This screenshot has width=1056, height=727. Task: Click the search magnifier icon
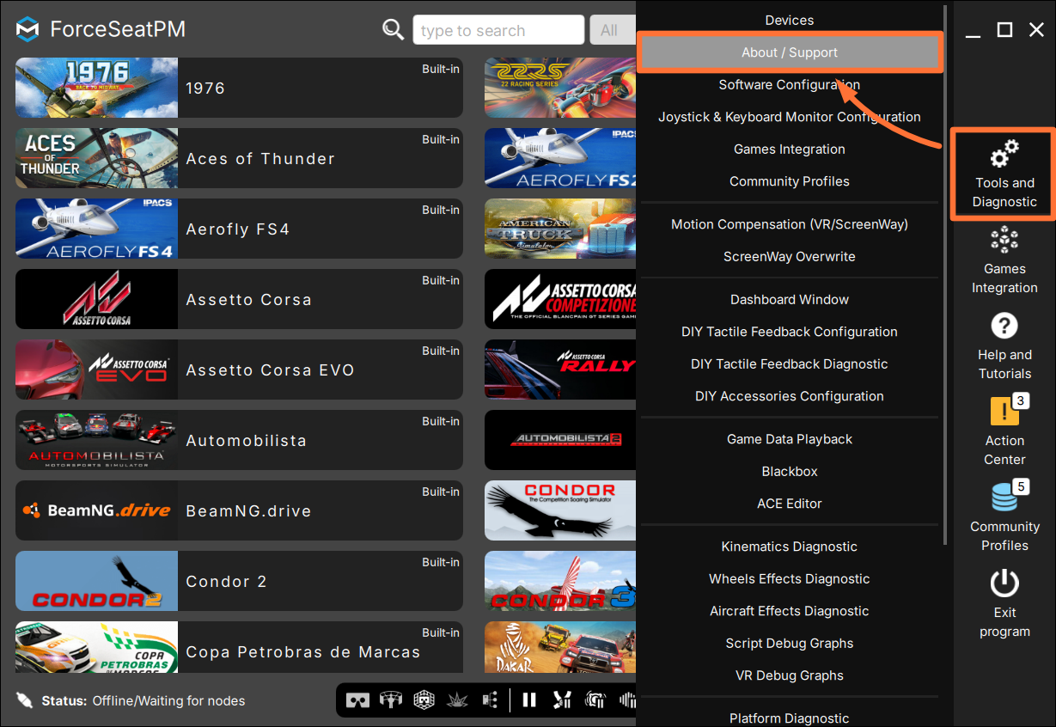pos(393,30)
